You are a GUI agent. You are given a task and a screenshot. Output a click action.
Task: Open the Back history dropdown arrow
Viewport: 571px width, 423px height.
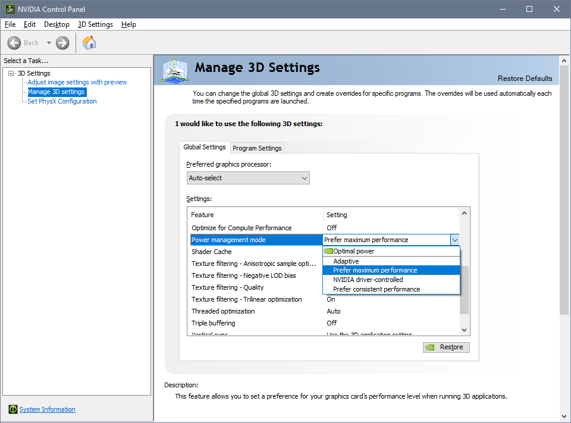pyautogui.click(x=49, y=43)
